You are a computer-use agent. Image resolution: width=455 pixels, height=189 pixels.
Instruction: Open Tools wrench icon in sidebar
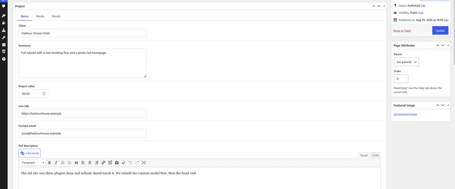point(4,38)
